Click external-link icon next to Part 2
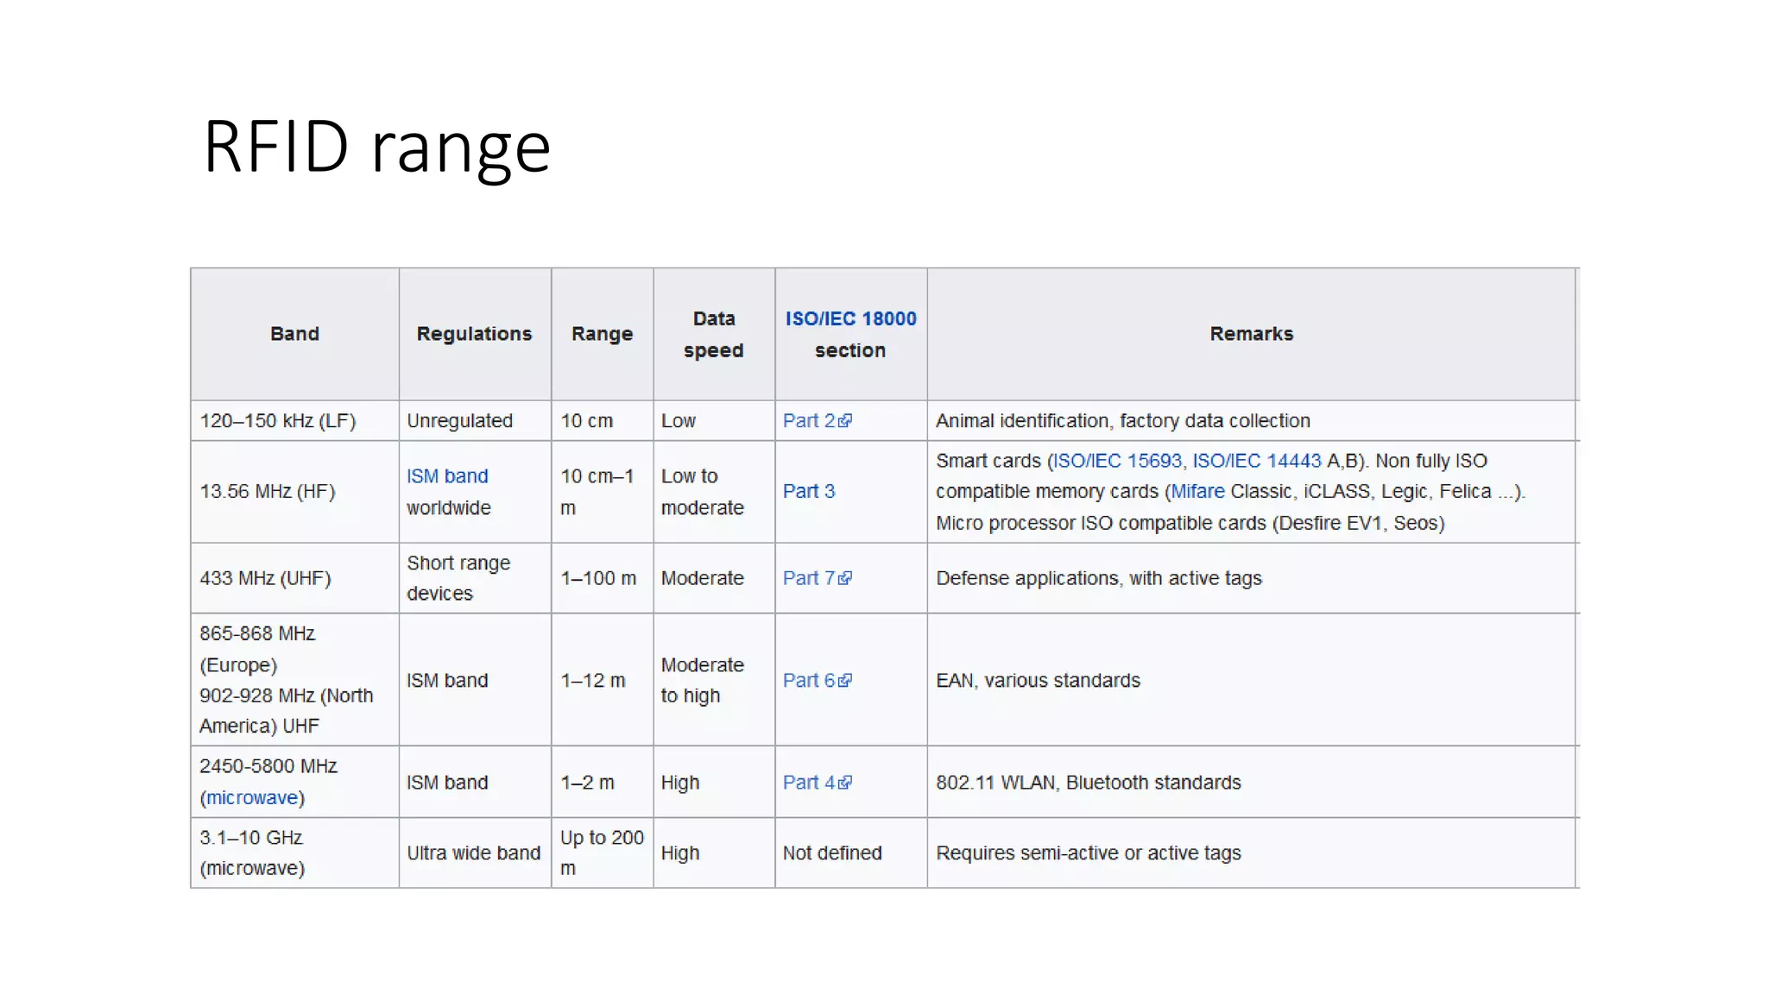The image size is (1768, 994). tap(845, 421)
